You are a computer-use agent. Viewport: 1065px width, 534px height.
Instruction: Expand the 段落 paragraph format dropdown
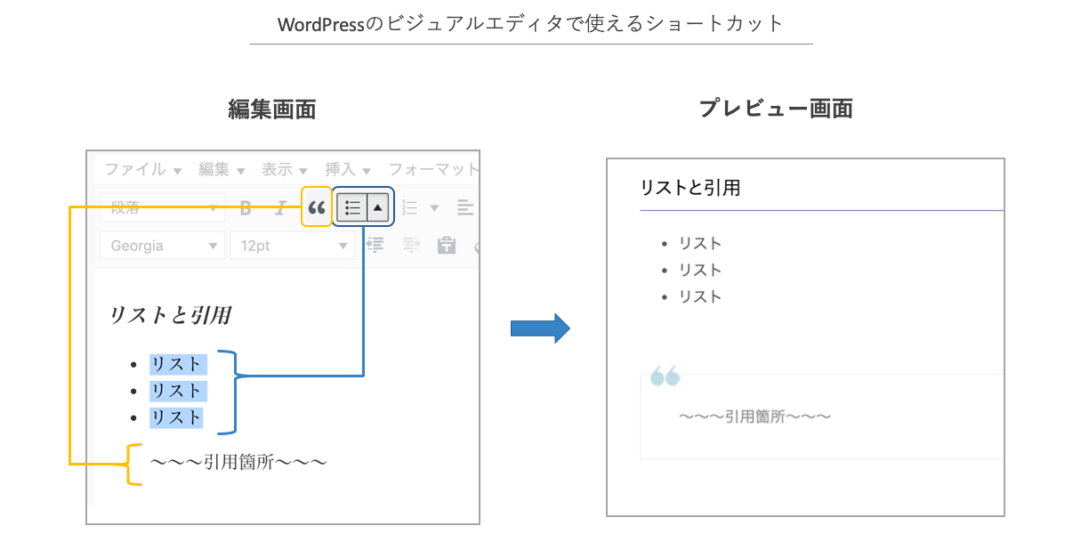click(162, 208)
